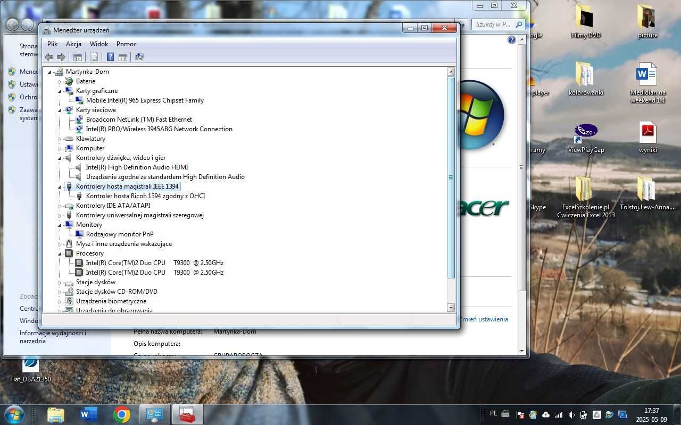Viewport: 681px width, 425px height.
Task: Click the Google Drive tray icon
Action: 597,415
